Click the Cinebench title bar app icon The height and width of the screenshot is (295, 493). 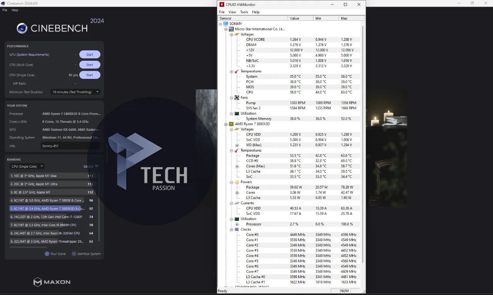coord(3,3)
